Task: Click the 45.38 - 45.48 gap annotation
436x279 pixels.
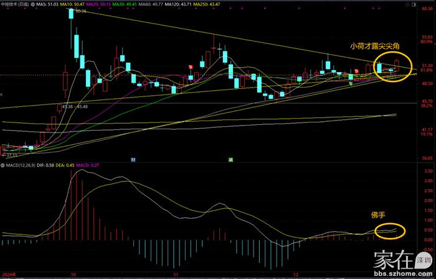Action: (75, 106)
